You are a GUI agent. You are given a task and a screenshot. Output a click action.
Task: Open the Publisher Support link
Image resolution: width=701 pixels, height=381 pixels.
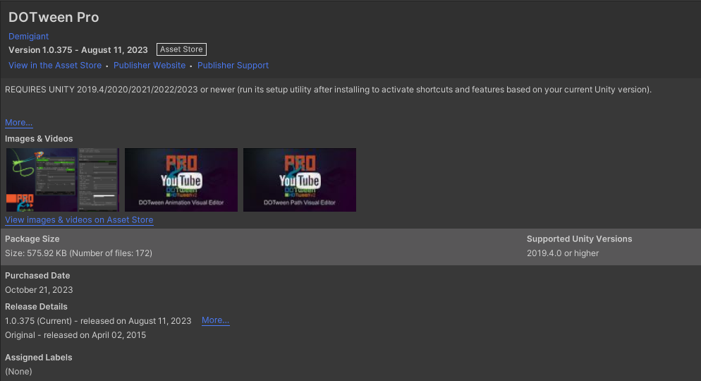233,66
